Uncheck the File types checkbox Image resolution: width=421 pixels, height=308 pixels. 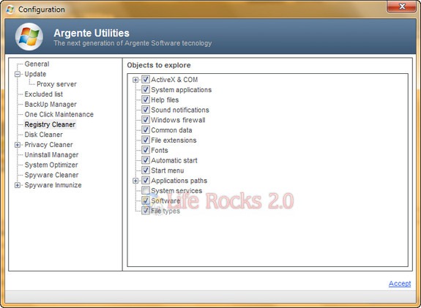click(146, 211)
